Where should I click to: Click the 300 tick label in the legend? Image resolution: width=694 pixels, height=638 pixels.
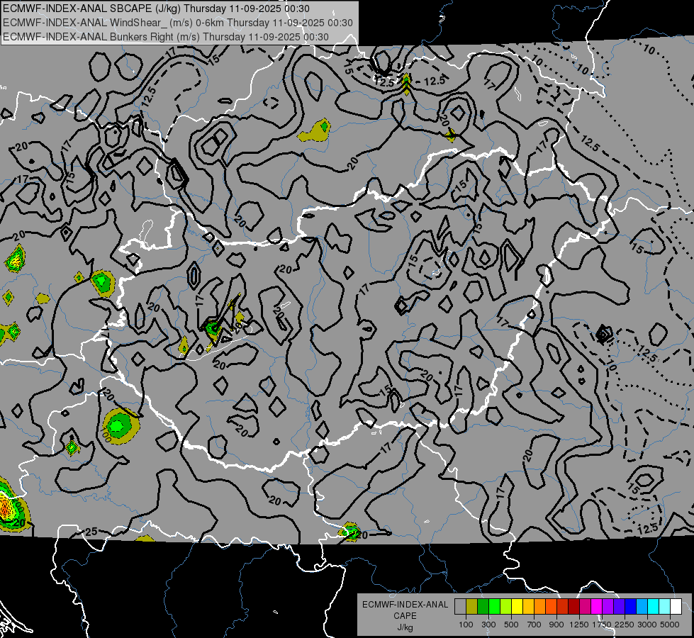(488, 625)
